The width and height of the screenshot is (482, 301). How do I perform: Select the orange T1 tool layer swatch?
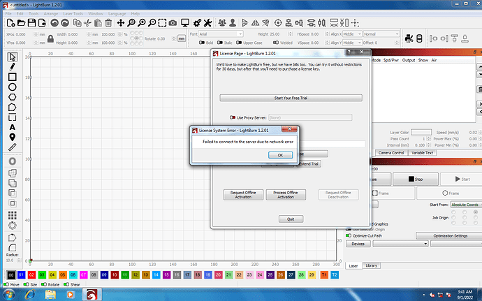pos(324,275)
